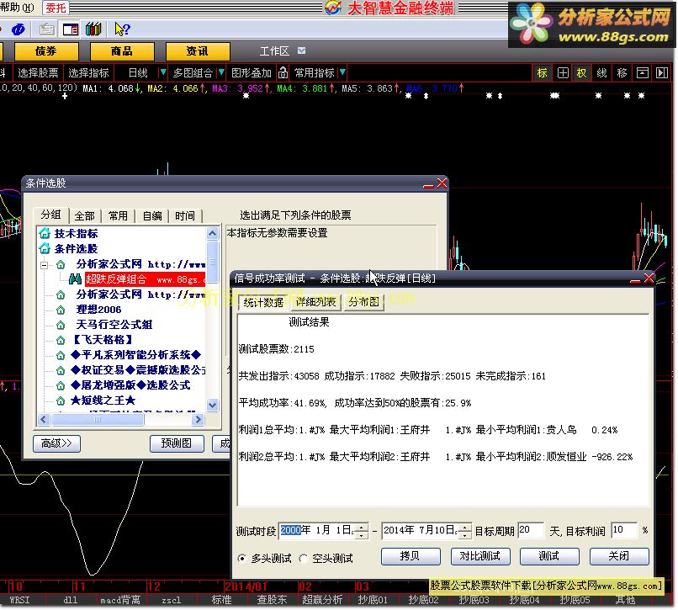
Task: Click left arrow of tree horizontal scrollbar
Action: (x=43, y=419)
